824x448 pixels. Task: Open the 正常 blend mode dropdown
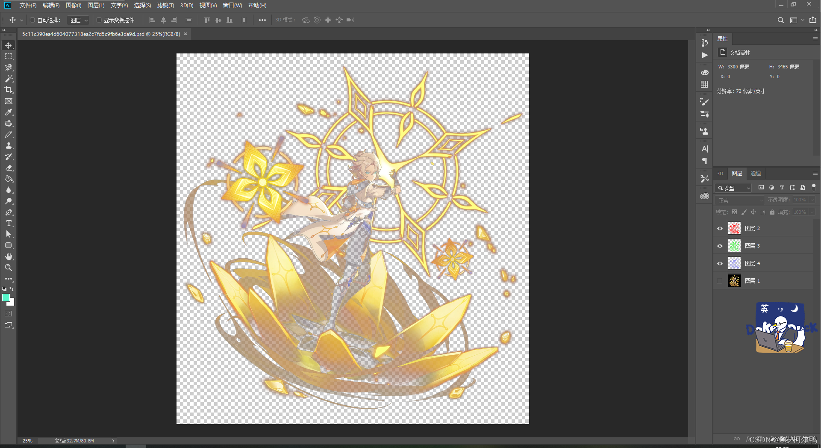coord(740,200)
